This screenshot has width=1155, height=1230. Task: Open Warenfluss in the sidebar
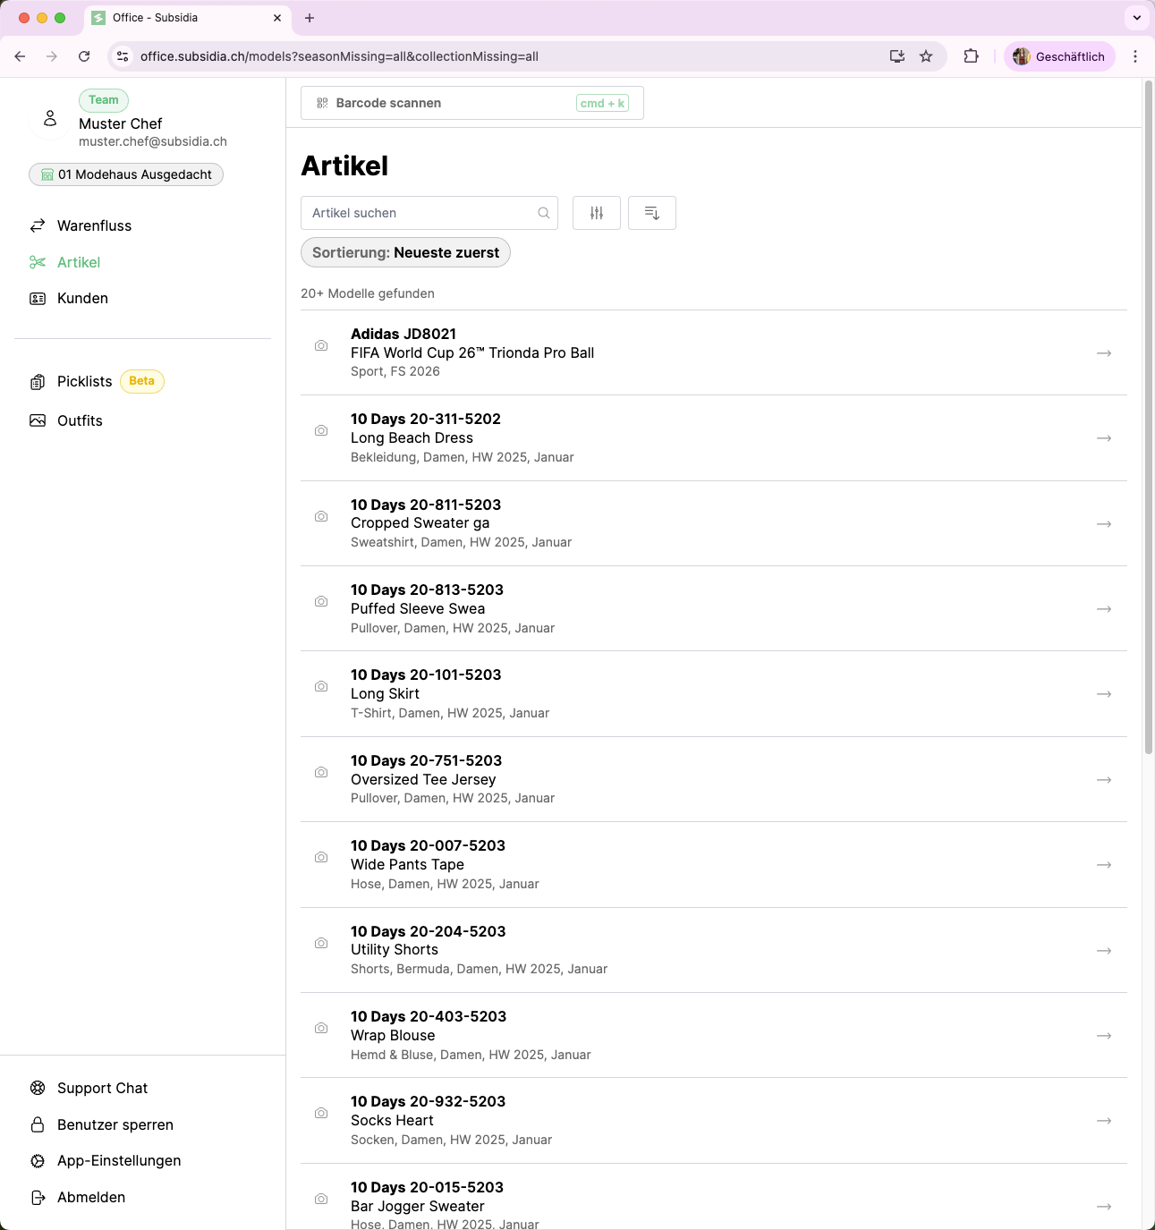[94, 225]
